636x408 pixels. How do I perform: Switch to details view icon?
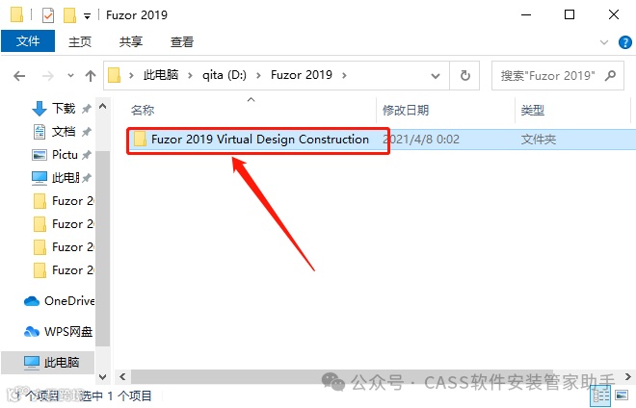click(x=600, y=395)
